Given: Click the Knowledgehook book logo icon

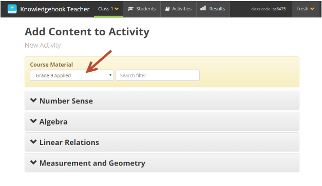Looking at the screenshot, I should [12, 9].
